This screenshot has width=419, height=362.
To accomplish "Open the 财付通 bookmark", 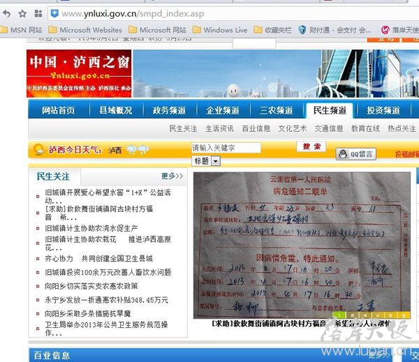I will point(335,29).
